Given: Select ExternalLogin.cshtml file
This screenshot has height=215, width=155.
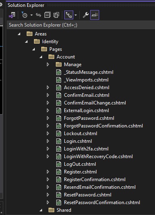Looking at the screenshot, I should point(86,111).
